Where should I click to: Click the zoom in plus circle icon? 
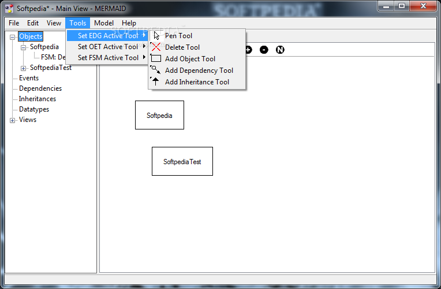(248, 50)
